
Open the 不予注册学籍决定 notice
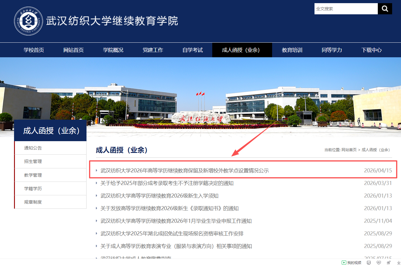167,183
